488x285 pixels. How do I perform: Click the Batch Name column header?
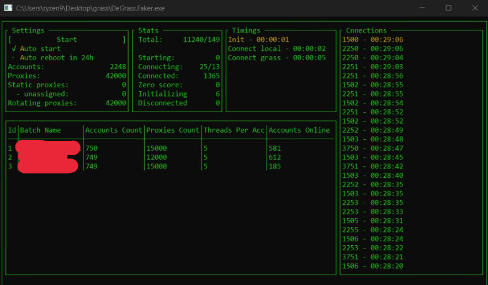point(40,130)
